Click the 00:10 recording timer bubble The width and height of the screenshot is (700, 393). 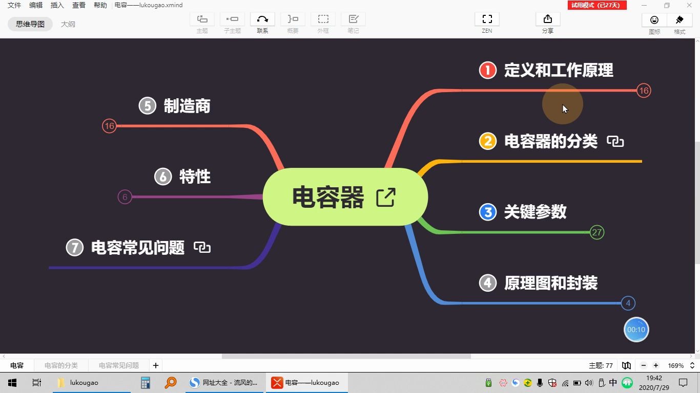pyautogui.click(x=636, y=330)
